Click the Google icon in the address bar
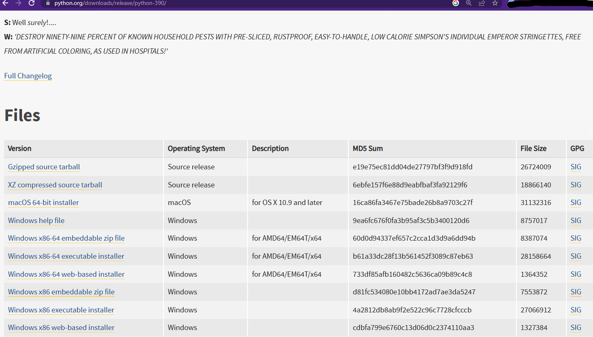 456,3
